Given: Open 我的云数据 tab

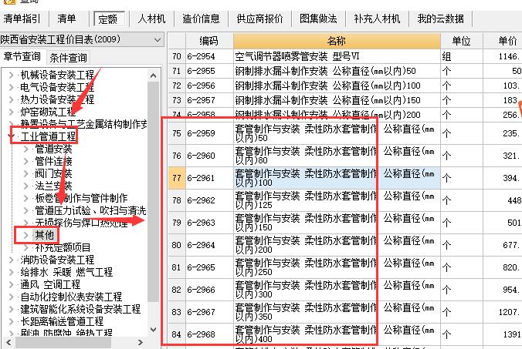Looking at the screenshot, I should pos(441,19).
